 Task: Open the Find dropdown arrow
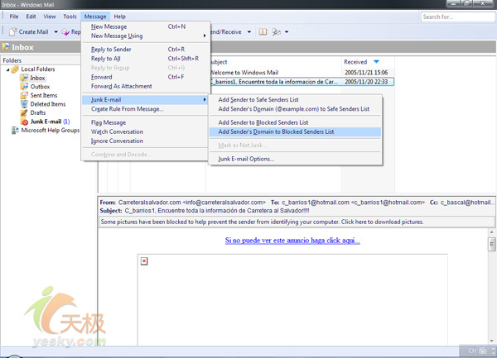(287, 32)
